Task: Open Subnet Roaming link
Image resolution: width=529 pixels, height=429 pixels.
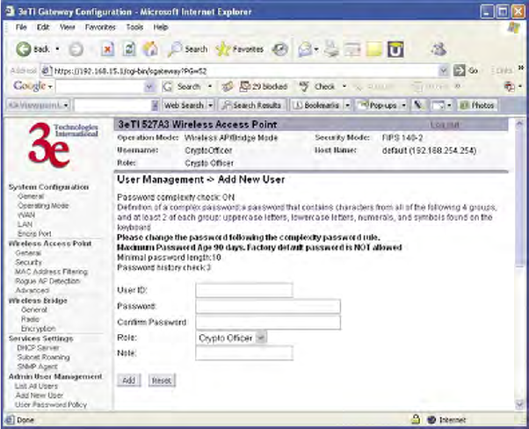Action: (x=43, y=357)
